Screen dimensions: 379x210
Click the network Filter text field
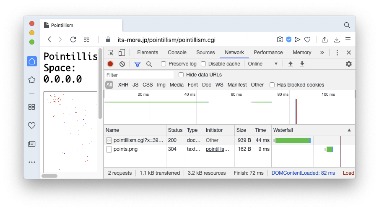(139, 75)
